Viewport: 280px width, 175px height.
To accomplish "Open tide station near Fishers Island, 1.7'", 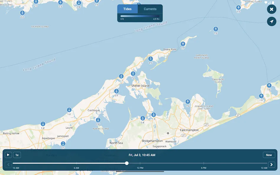I will (238, 7).
